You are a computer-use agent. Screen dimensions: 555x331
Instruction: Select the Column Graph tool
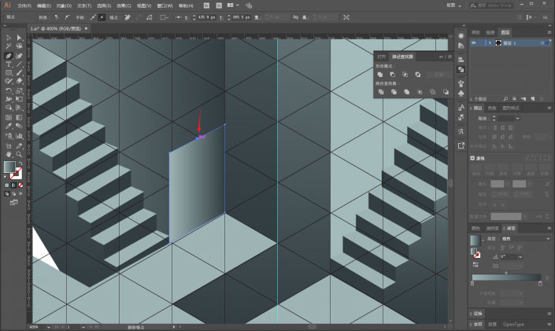(x=19, y=136)
